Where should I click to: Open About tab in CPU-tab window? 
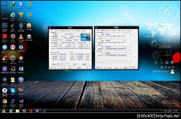click(83, 31)
